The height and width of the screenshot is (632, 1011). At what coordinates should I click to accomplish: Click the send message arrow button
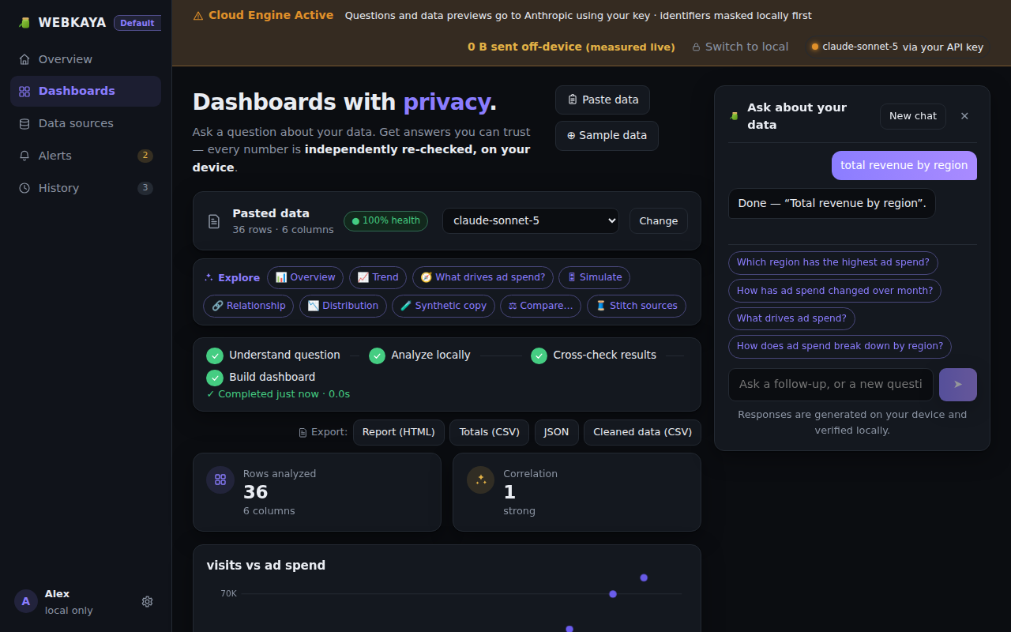coord(958,385)
